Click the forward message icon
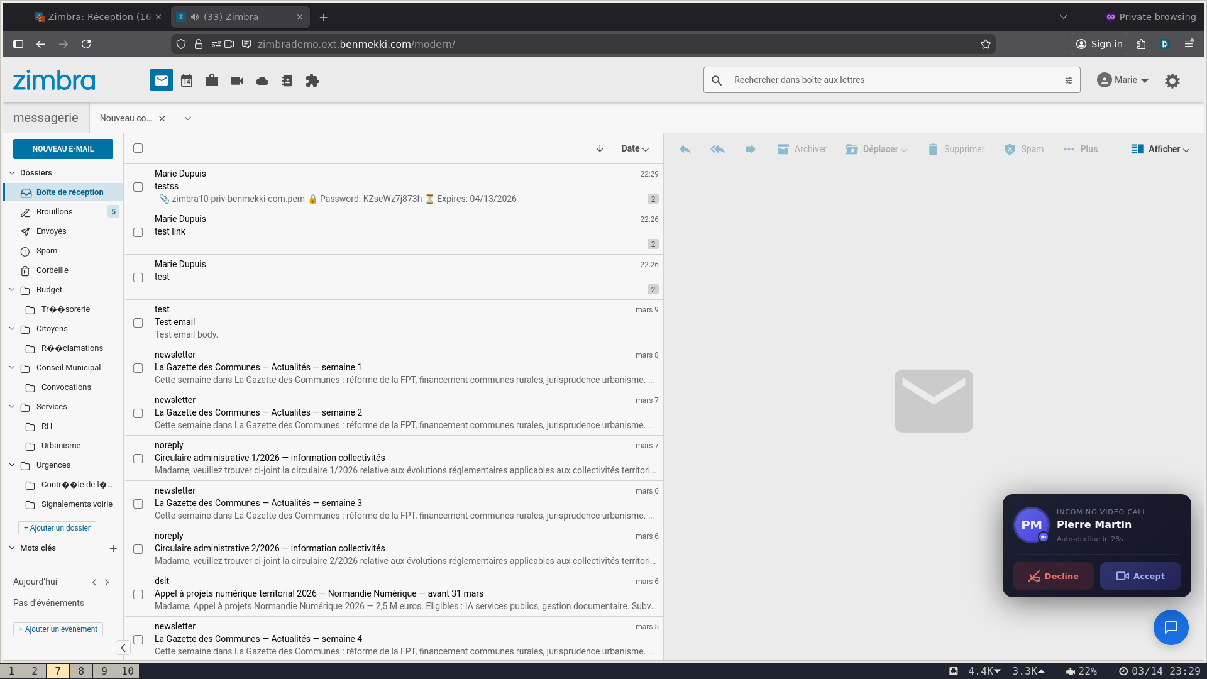 [750, 149]
